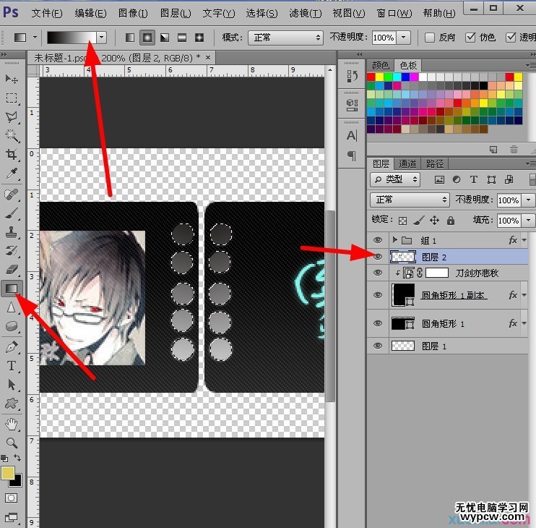This screenshot has height=528, width=536.
Task: Open the 文件(F) menu
Action: (47, 13)
